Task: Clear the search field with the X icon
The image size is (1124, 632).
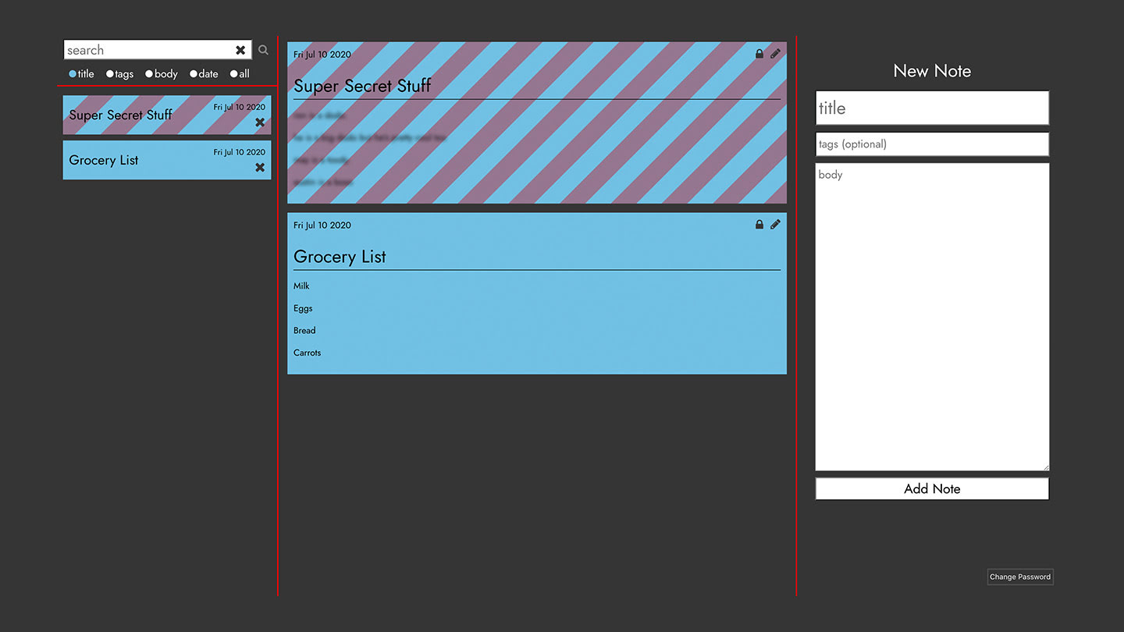Action: [240, 50]
